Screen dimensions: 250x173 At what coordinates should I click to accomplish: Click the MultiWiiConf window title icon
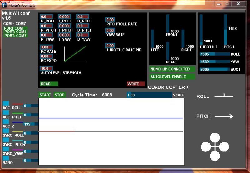pyautogui.click(x=4, y=5)
